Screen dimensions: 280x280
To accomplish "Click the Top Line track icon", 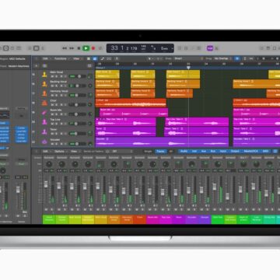I will (x=44, y=122).
